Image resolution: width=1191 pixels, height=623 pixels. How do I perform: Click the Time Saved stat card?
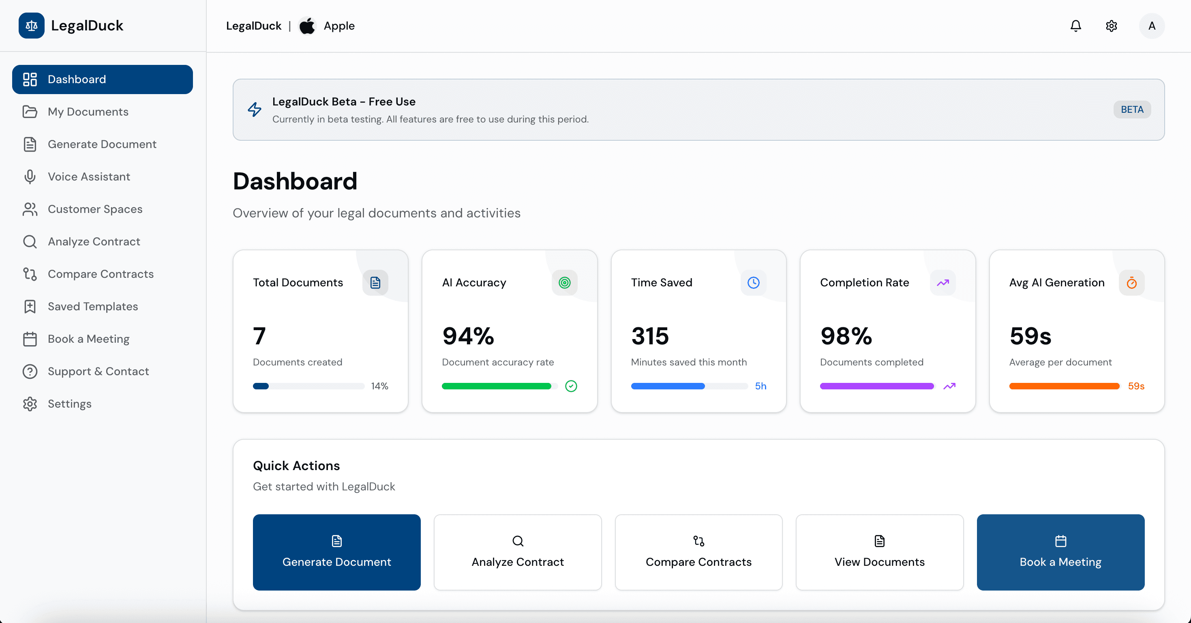(698, 331)
